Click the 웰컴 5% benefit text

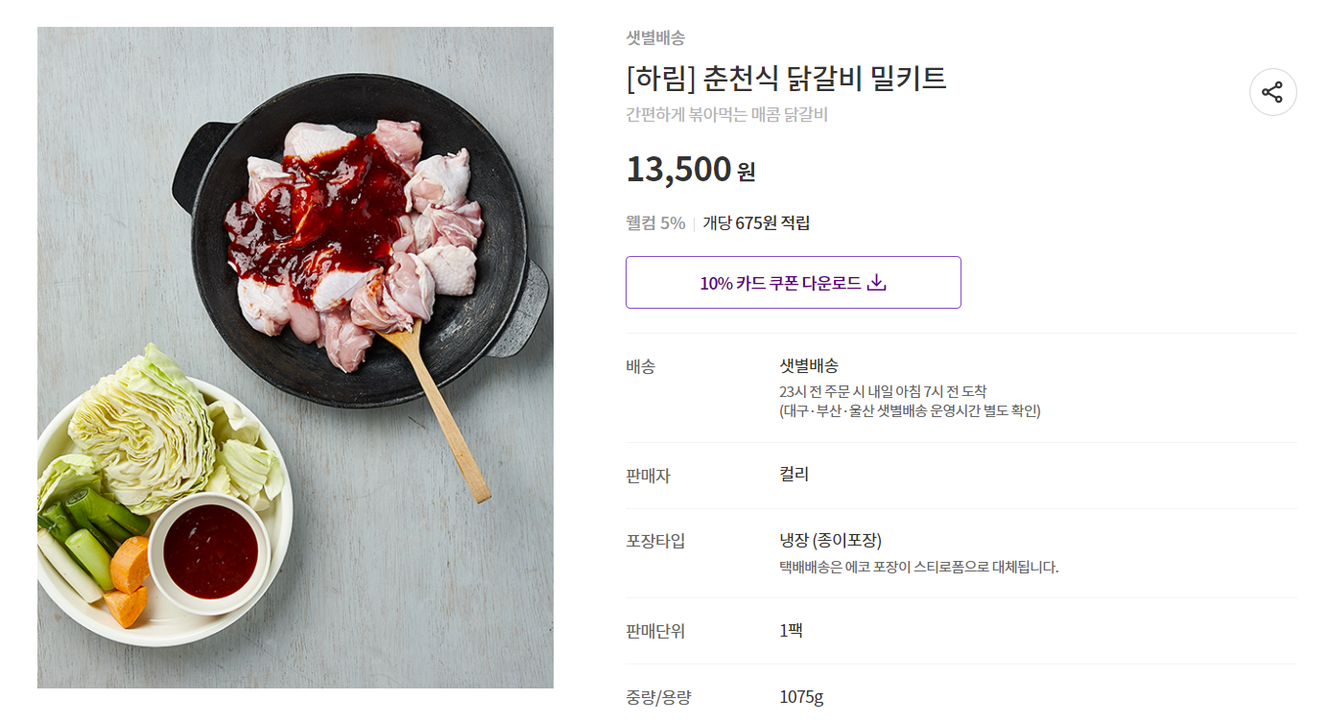point(655,223)
